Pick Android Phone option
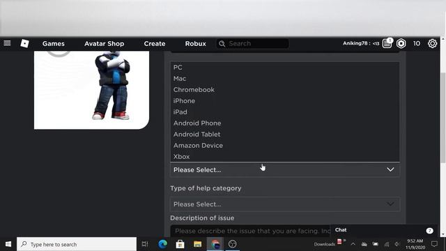The width and height of the screenshot is (446, 251). [285, 123]
